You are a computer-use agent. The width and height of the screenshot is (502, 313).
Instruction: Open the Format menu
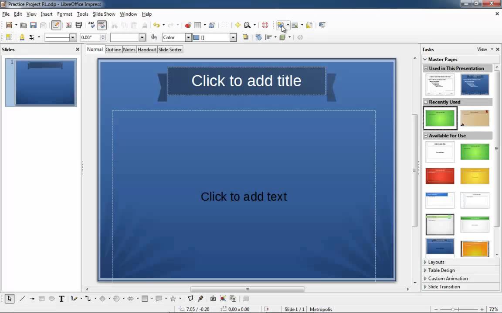[64, 14]
